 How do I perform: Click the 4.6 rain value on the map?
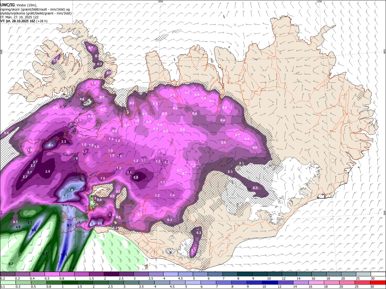(18, 227)
